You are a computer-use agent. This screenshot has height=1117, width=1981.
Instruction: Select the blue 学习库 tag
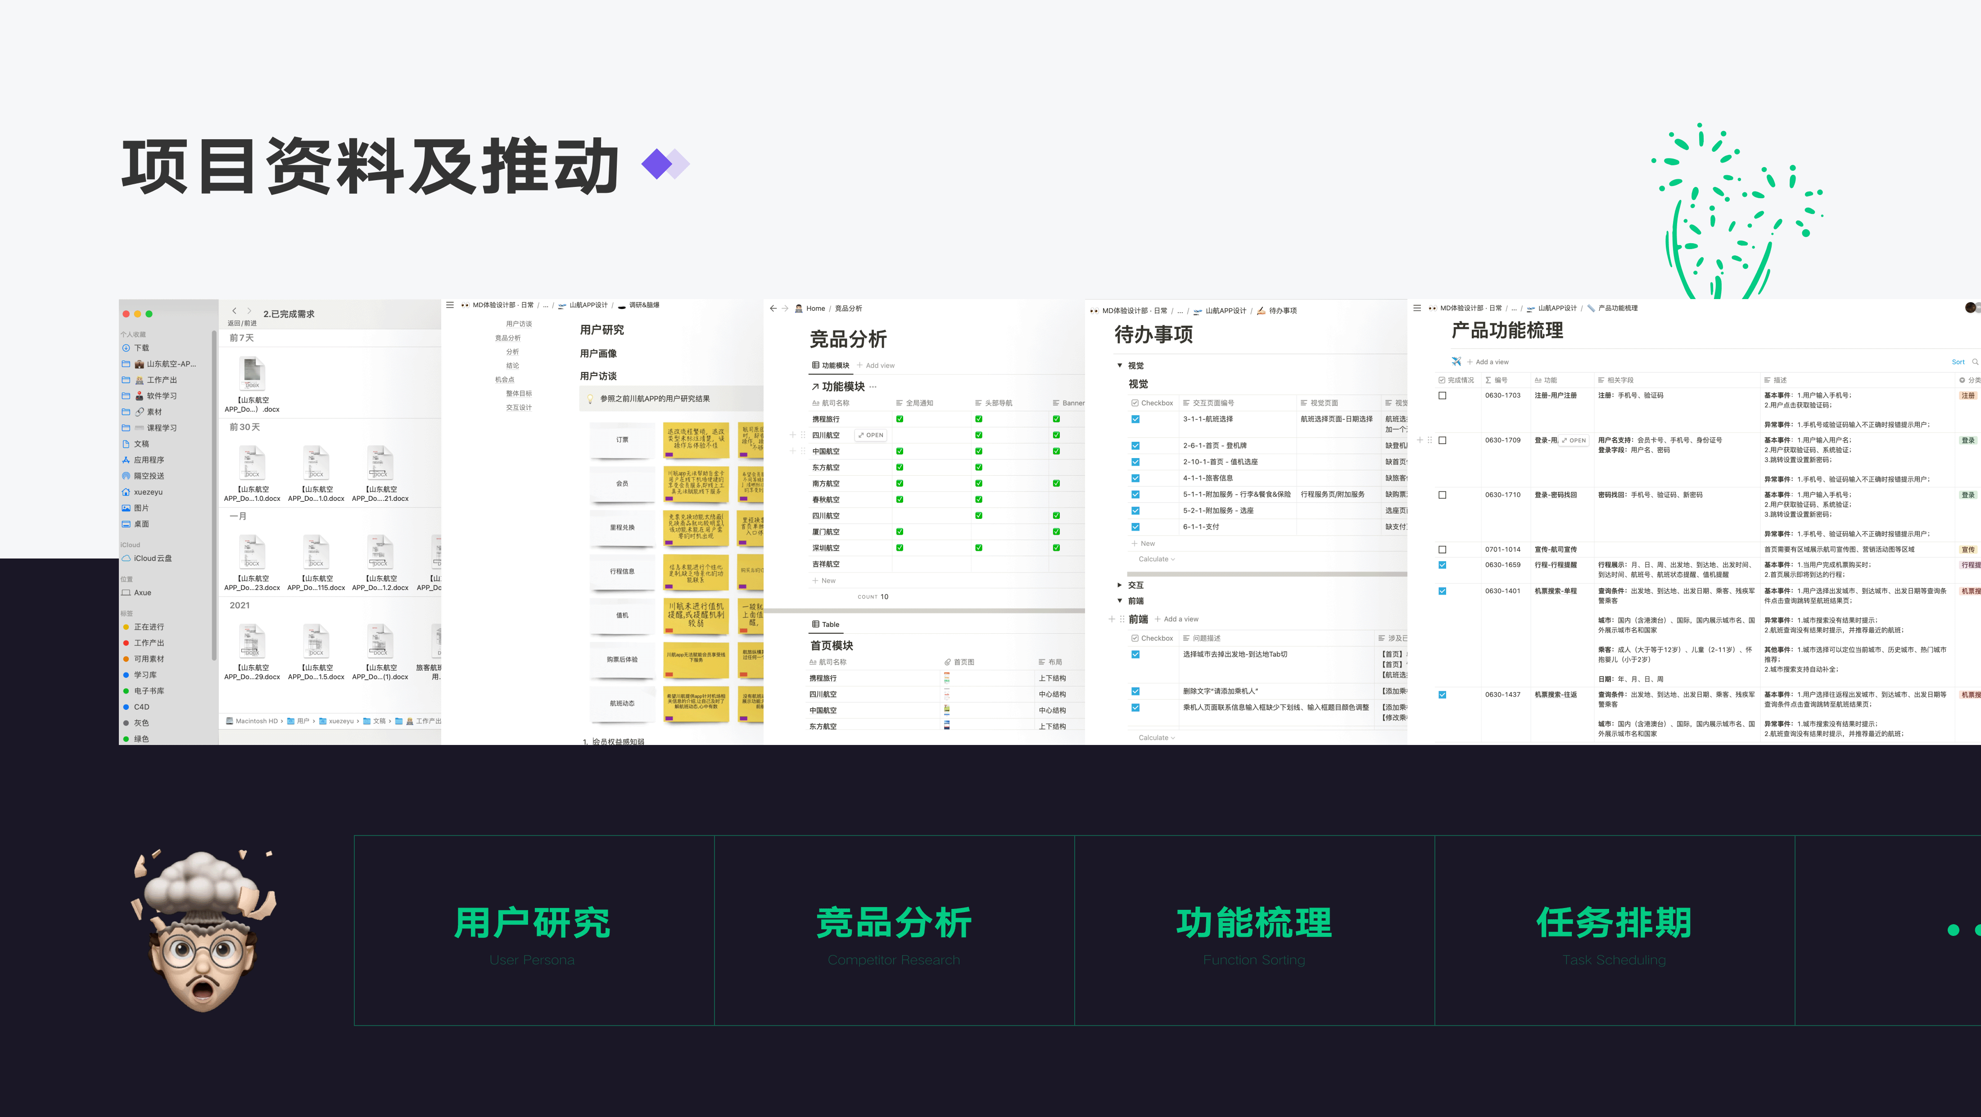click(140, 675)
